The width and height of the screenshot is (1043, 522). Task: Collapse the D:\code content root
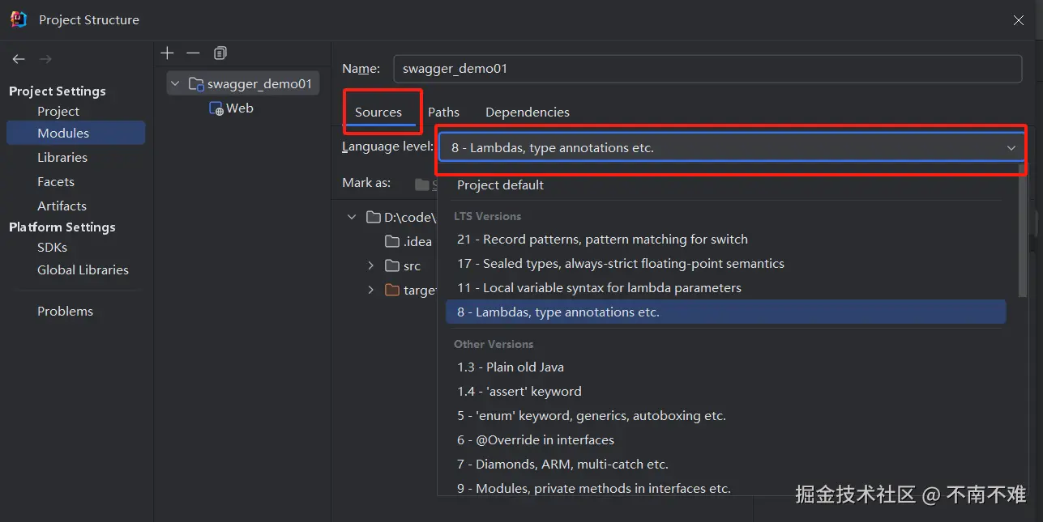[x=352, y=217]
